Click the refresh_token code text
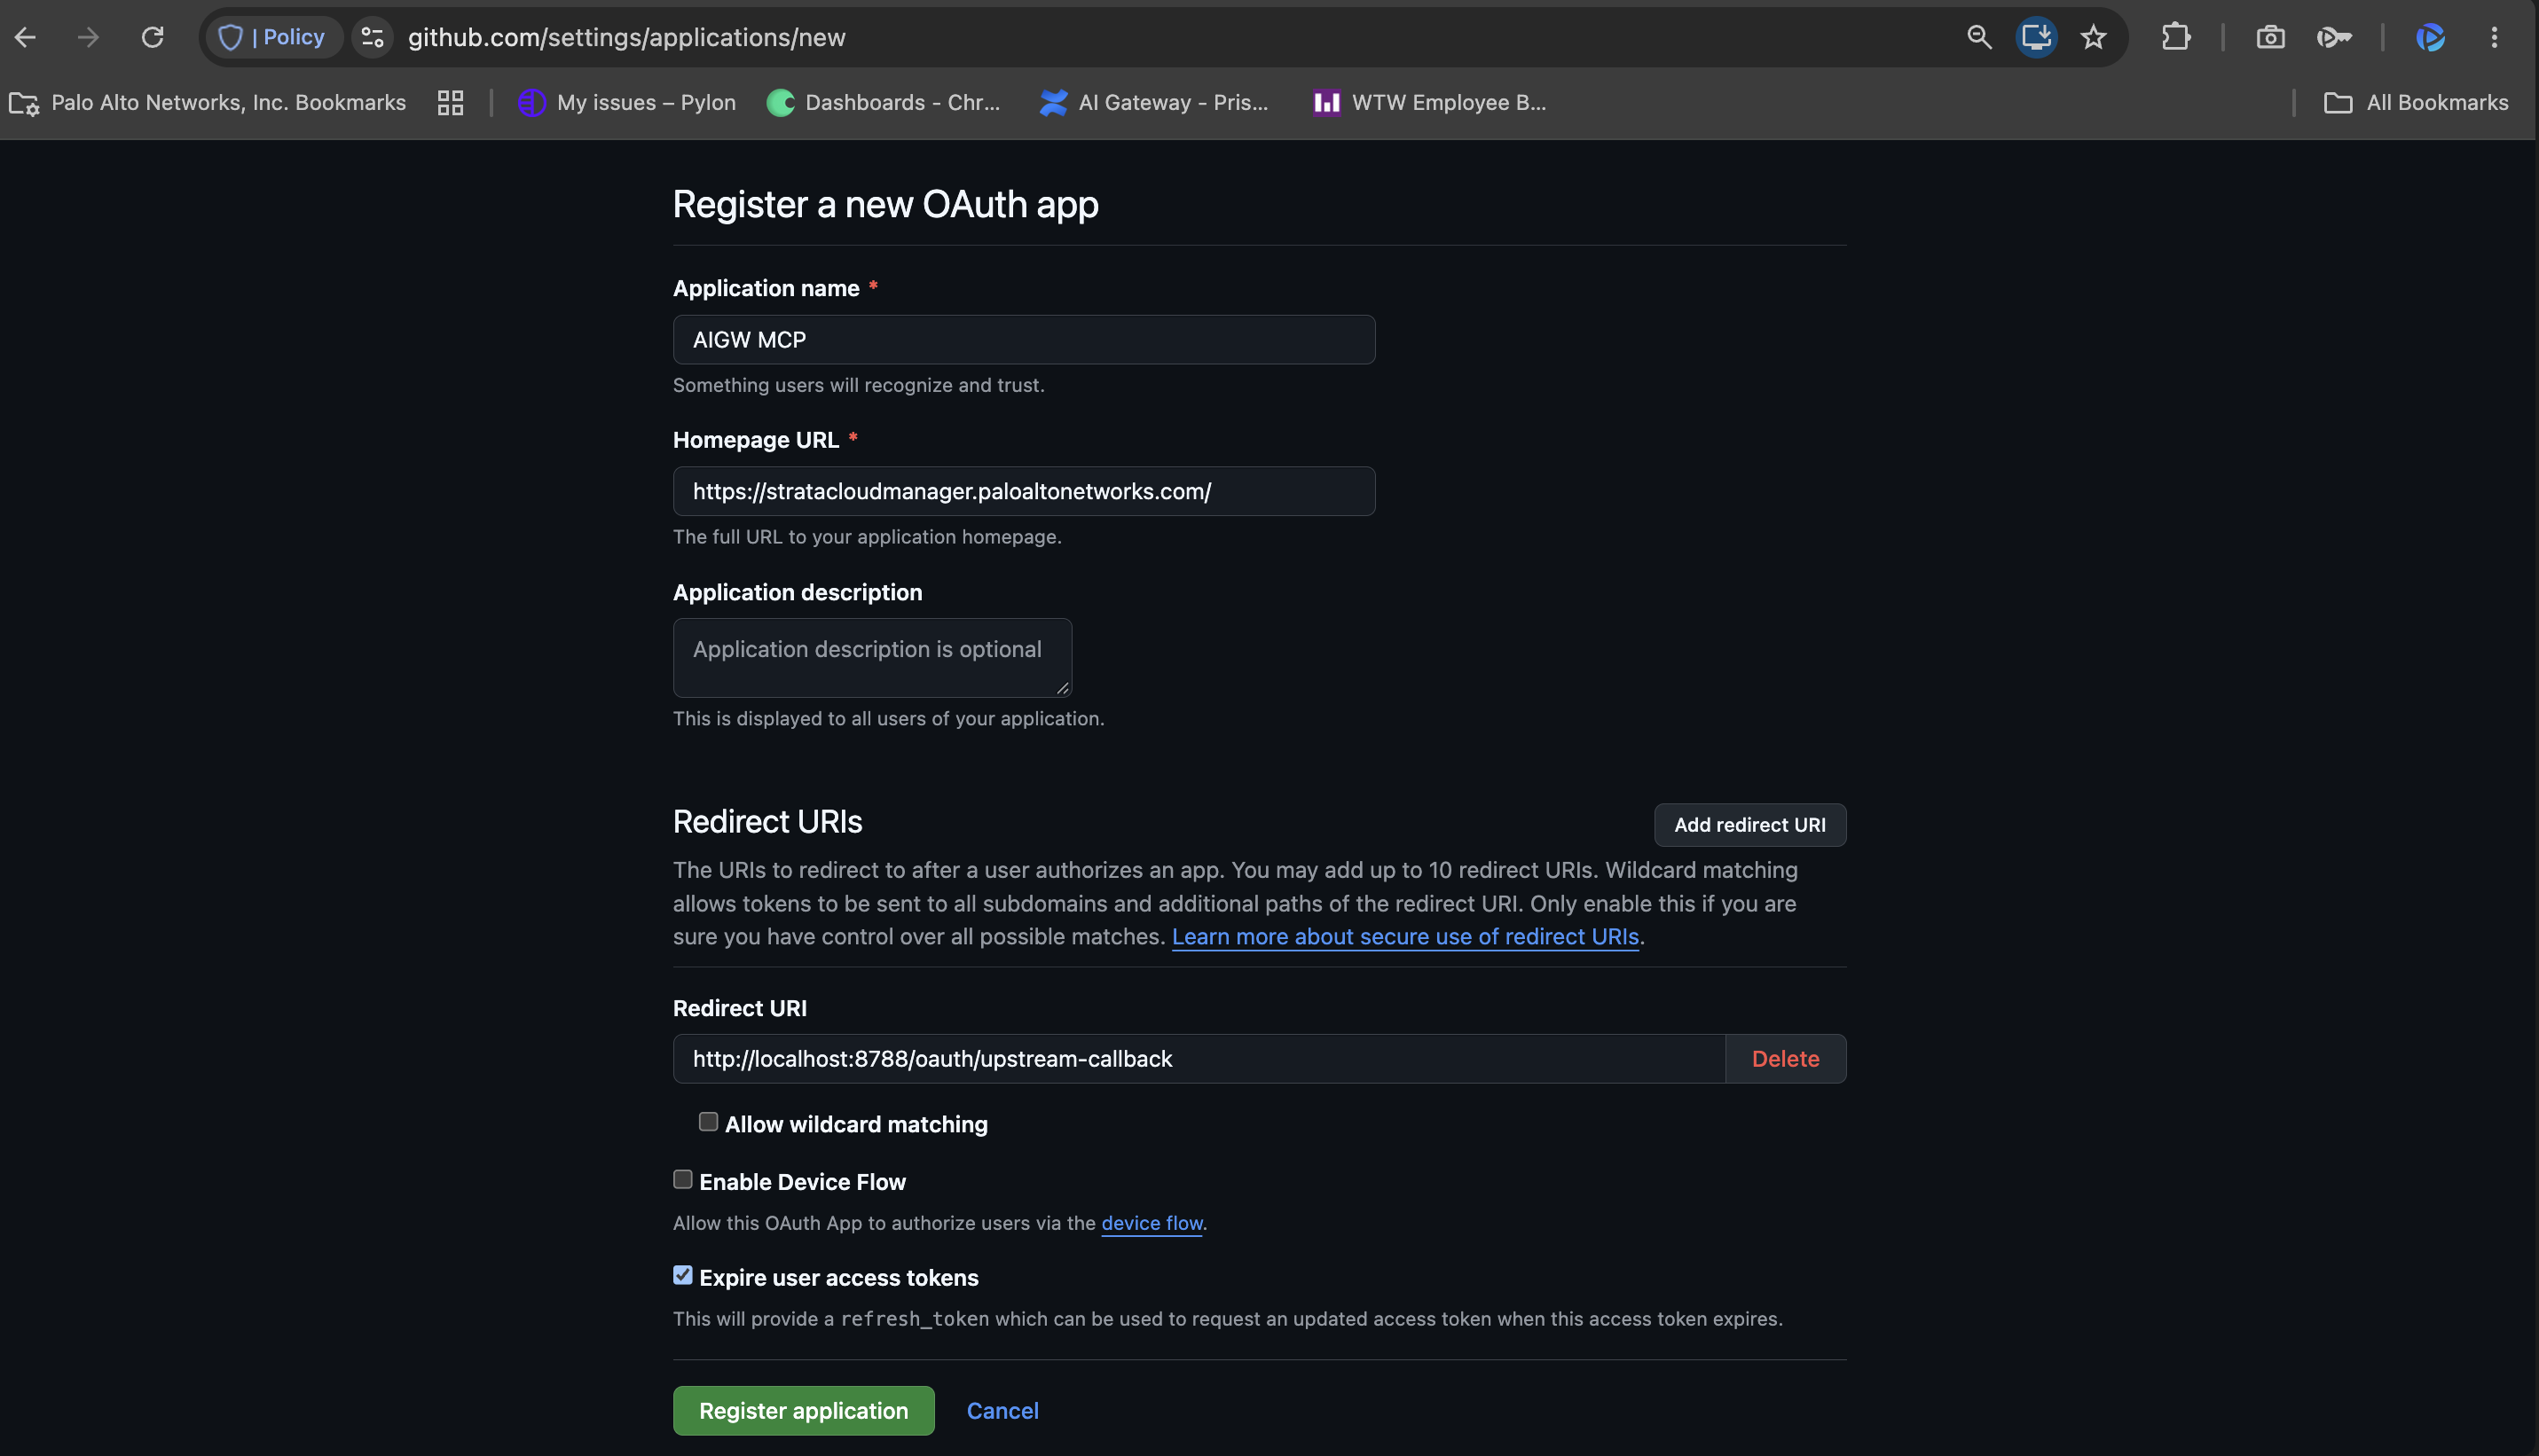 click(915, 1319)
